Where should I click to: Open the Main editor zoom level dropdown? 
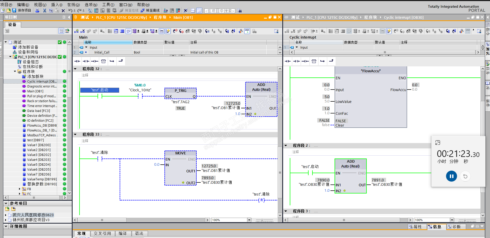249,220
